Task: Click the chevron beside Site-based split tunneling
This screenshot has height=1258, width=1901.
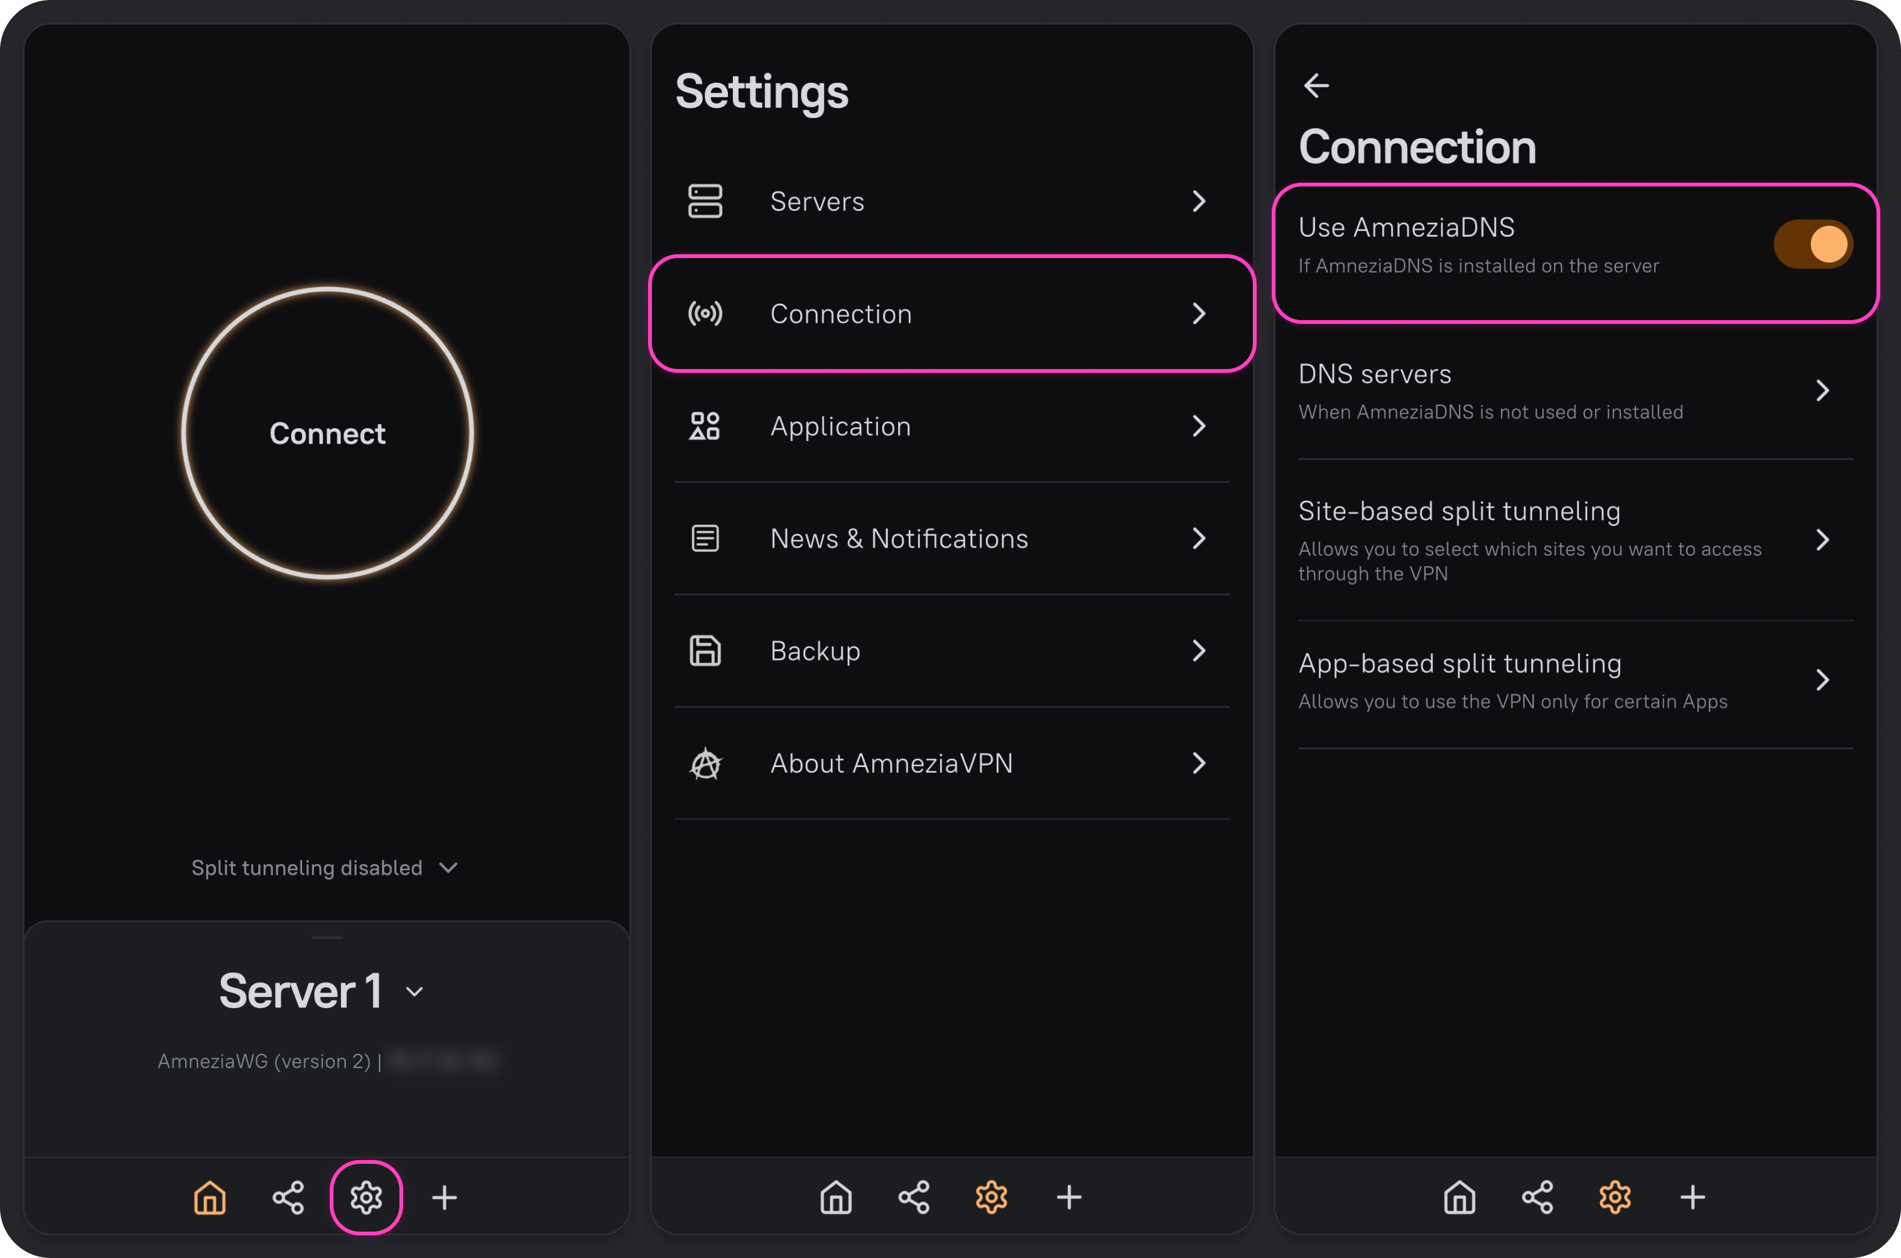Action: click(x=1823, y=540)
